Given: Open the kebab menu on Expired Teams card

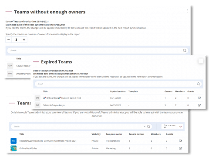Looking at the screenshot, I should (x=201, y=61).
